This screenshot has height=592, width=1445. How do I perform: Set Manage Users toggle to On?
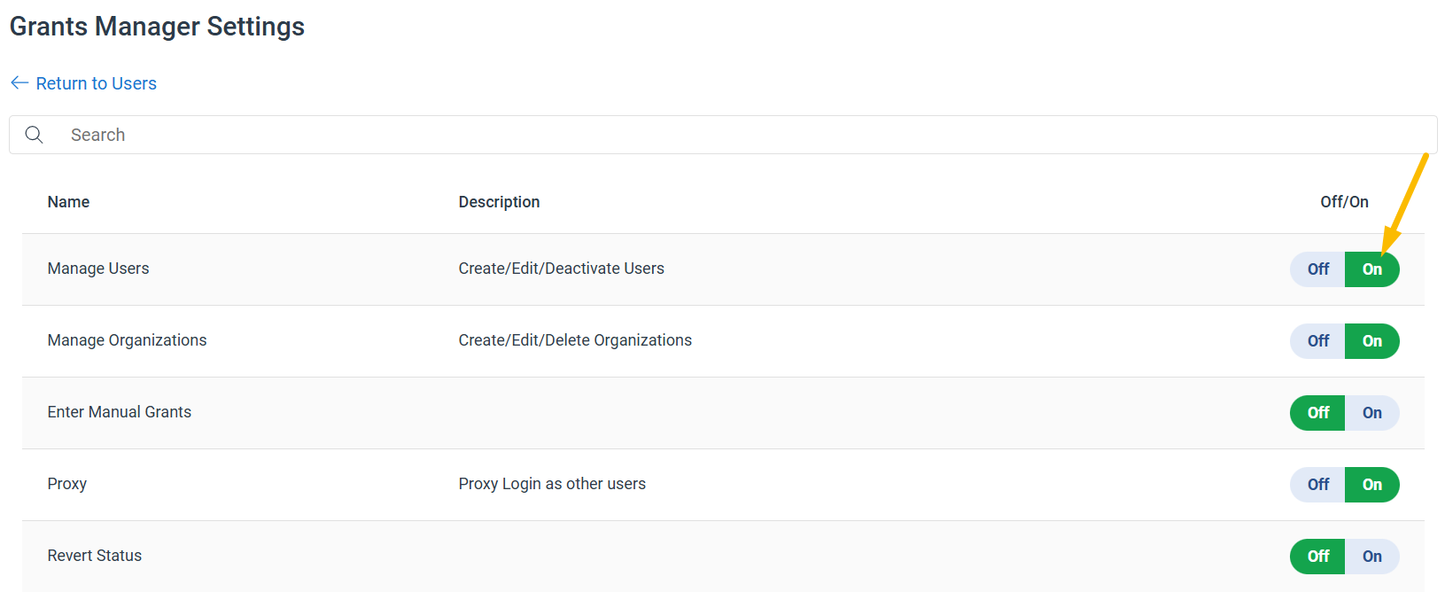pyautogui.click(x=1372, y=269)
